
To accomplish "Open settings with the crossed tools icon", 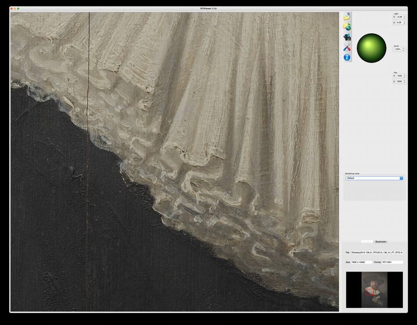I will pos(347,47).
